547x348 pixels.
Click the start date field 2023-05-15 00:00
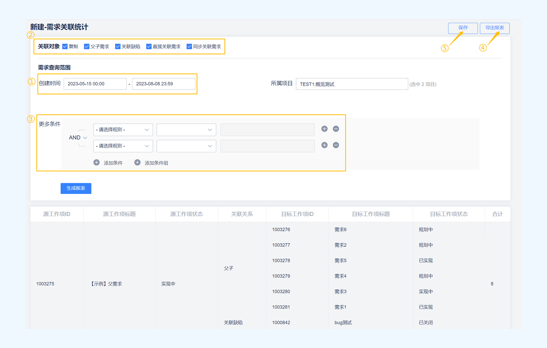click(95, 84)
